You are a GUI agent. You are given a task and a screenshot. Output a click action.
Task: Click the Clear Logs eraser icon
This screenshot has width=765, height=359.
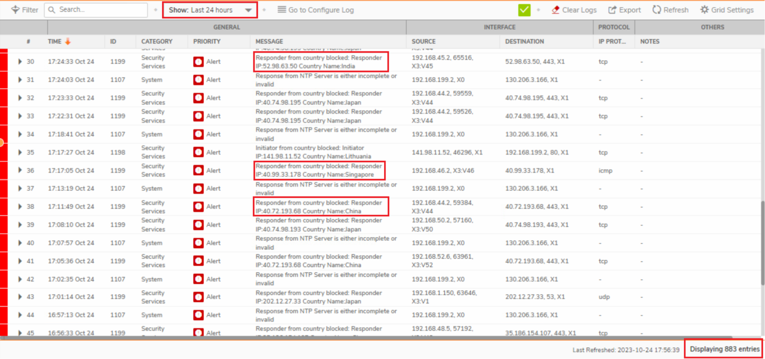click(555, 10)
